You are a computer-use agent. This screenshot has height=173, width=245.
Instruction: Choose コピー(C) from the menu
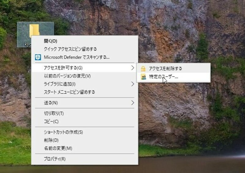pyautogui.click(x=85, y=121)
